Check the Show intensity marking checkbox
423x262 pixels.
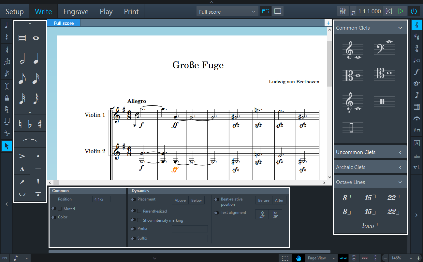[x=139, y=220]
